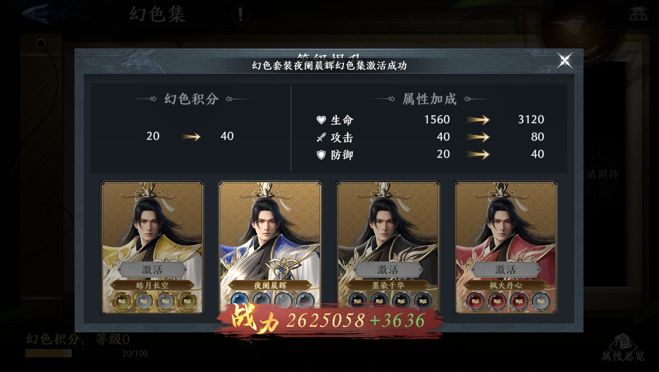Click the first black gem slot of 墨染千华
This screenshot has width=659, height=372.
358,301
